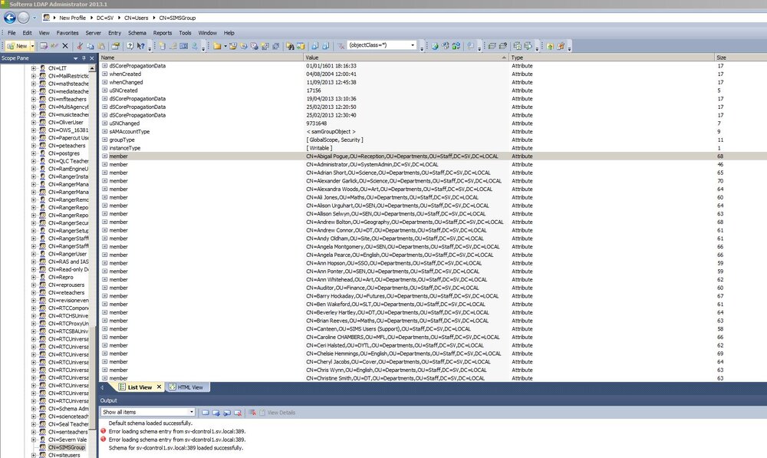Viewport: 767px width, 458px height.
Task: Open the File menu
Action: pos(12,33)
